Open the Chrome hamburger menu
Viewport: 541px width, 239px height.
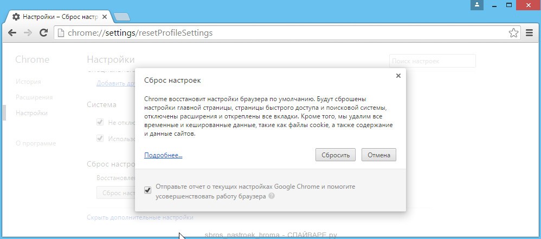click(529, 33)
